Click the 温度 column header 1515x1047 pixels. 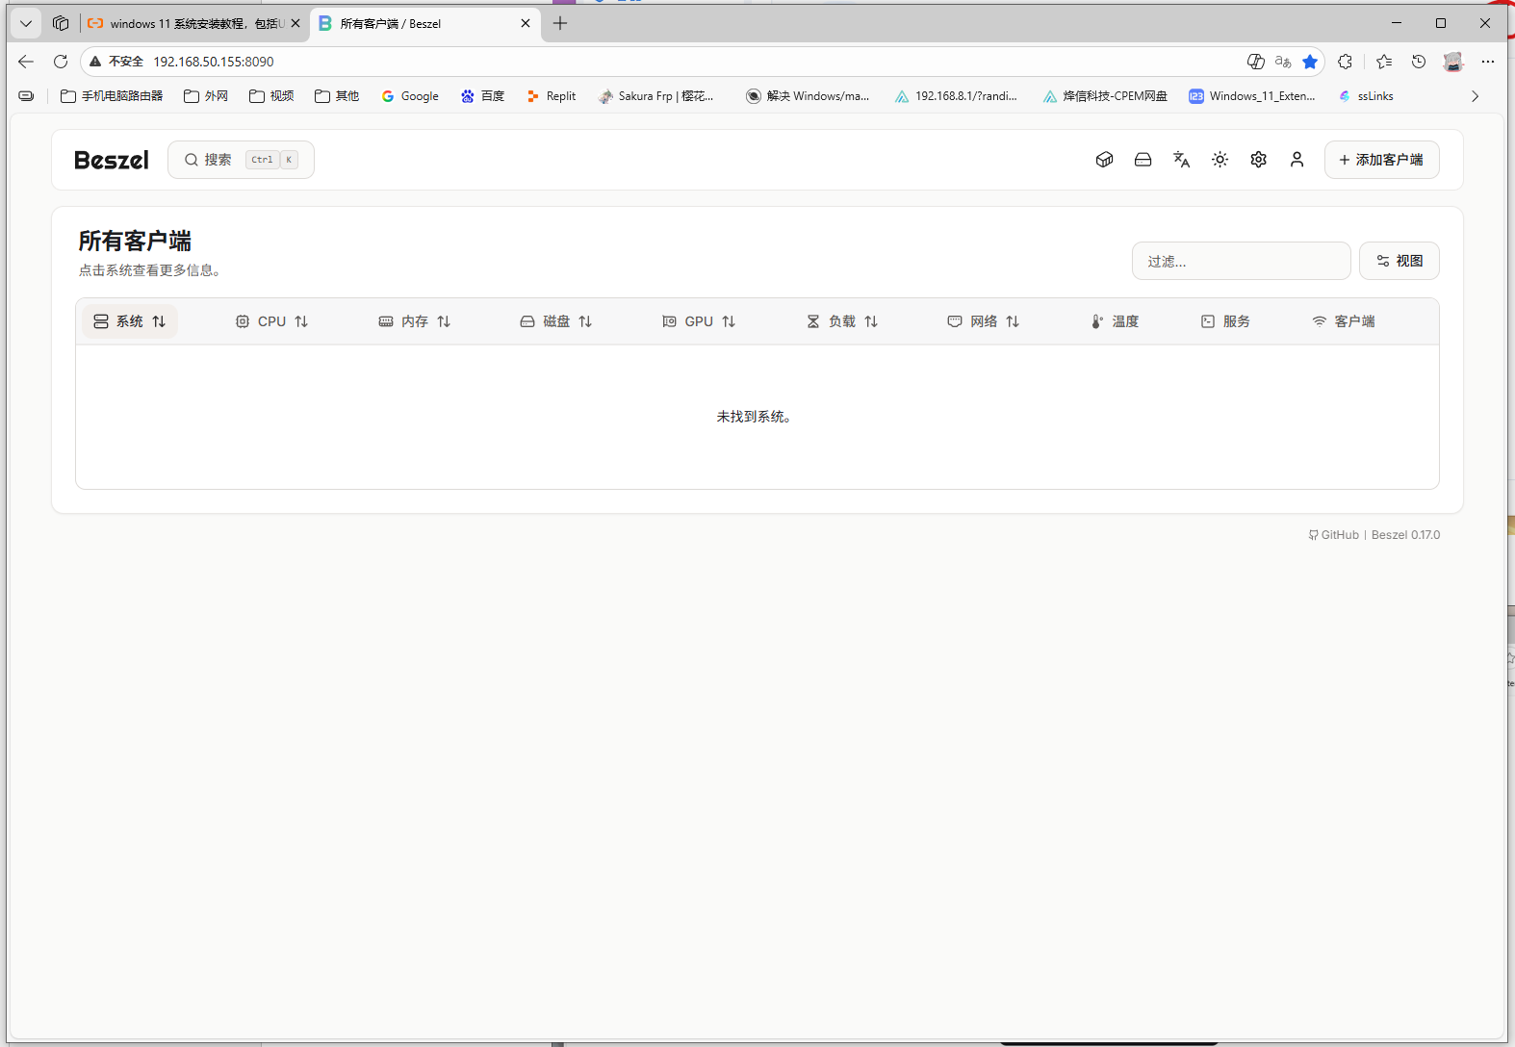pyautogui.click(x=1116, y=321)
